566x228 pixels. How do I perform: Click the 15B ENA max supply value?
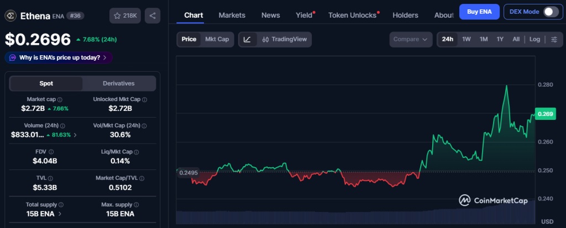point(120,214)
